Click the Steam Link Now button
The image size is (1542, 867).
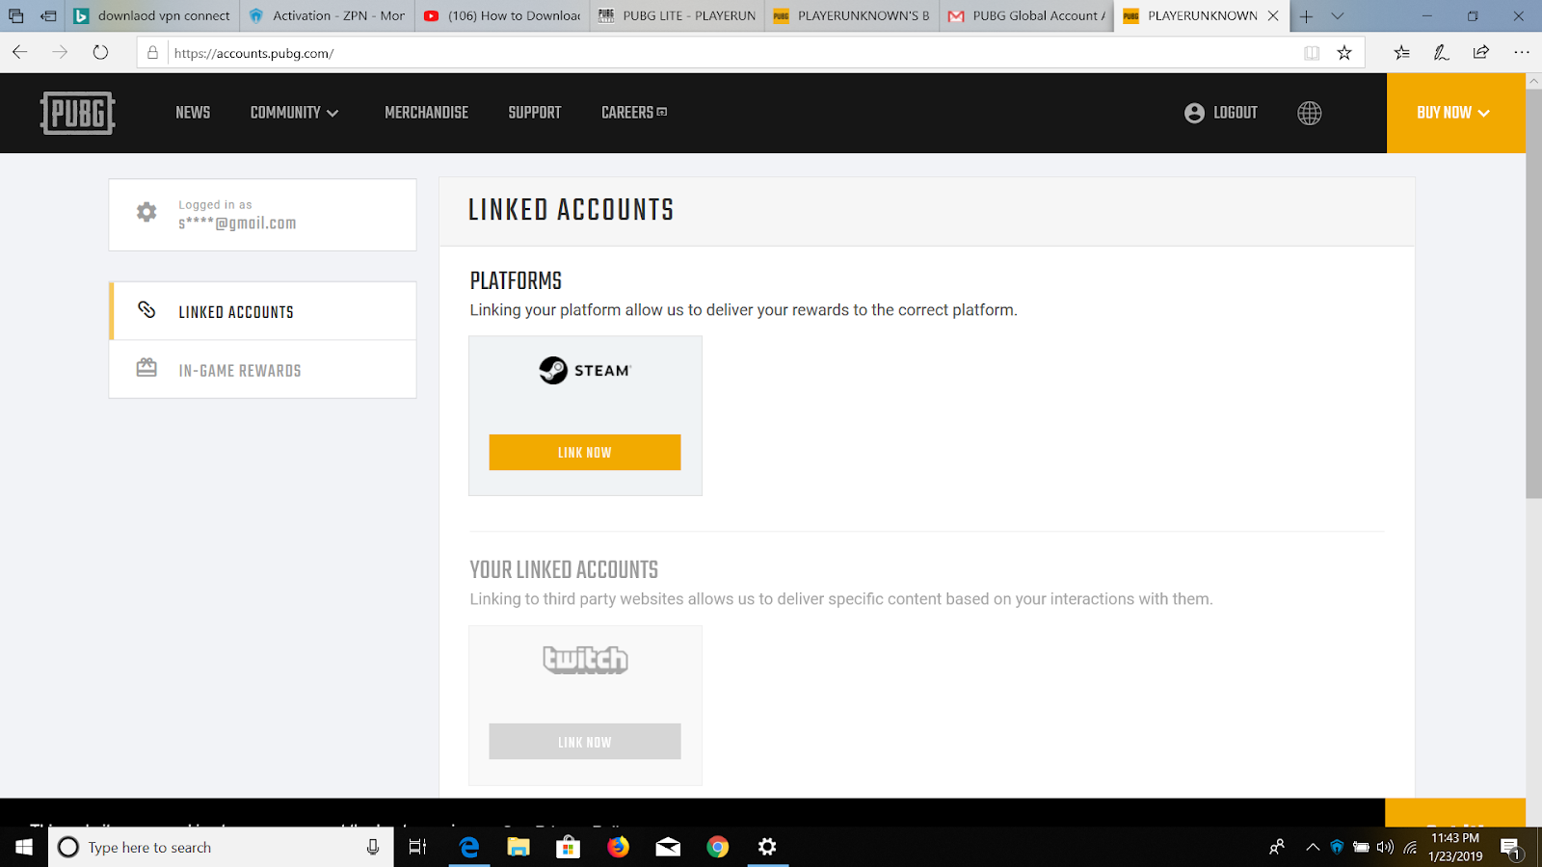[x=585, y=453]
